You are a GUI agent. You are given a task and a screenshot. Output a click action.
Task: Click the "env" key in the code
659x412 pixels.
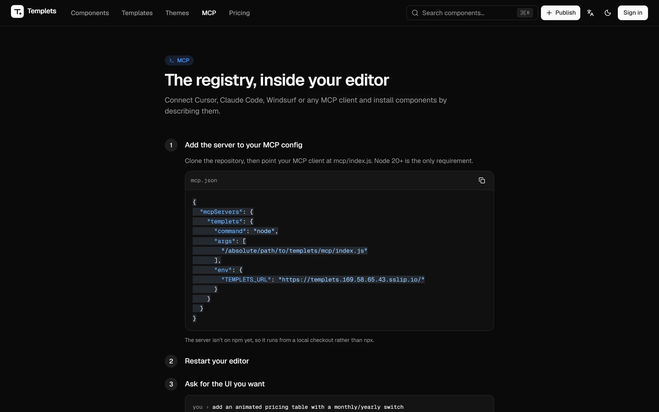coord(223,270)
